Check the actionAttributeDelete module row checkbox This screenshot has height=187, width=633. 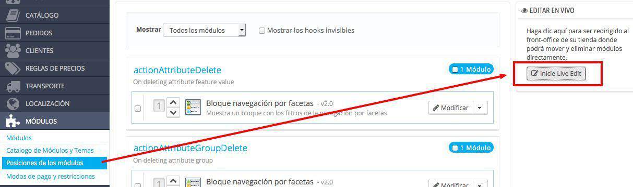[138, 109]
